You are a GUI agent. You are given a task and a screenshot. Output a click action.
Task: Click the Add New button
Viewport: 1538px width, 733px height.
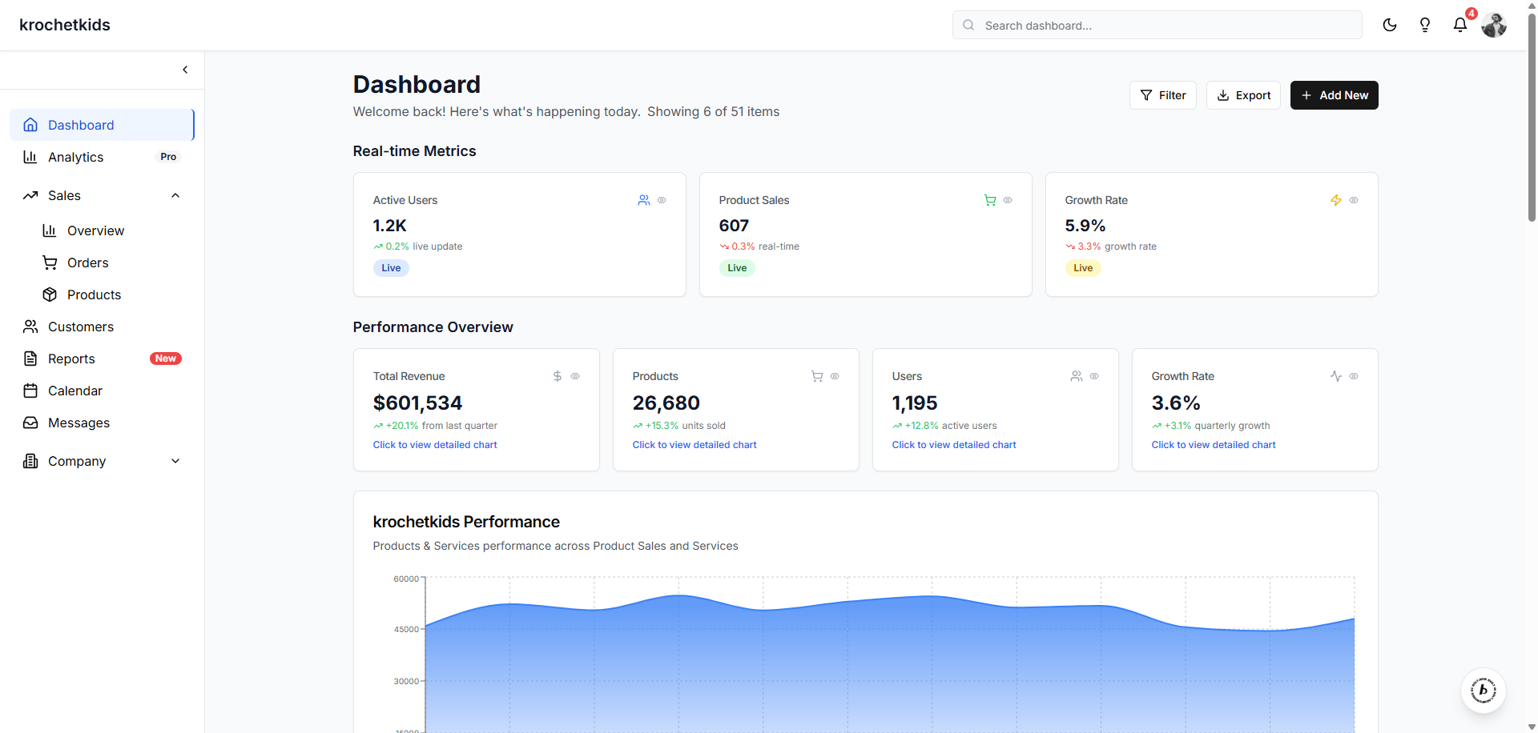[x=1334, y=95]
